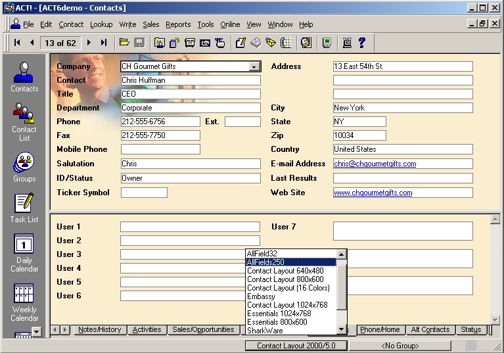Switch to the Notes/History tab
504x353 pixels.
tap(100, 329)
